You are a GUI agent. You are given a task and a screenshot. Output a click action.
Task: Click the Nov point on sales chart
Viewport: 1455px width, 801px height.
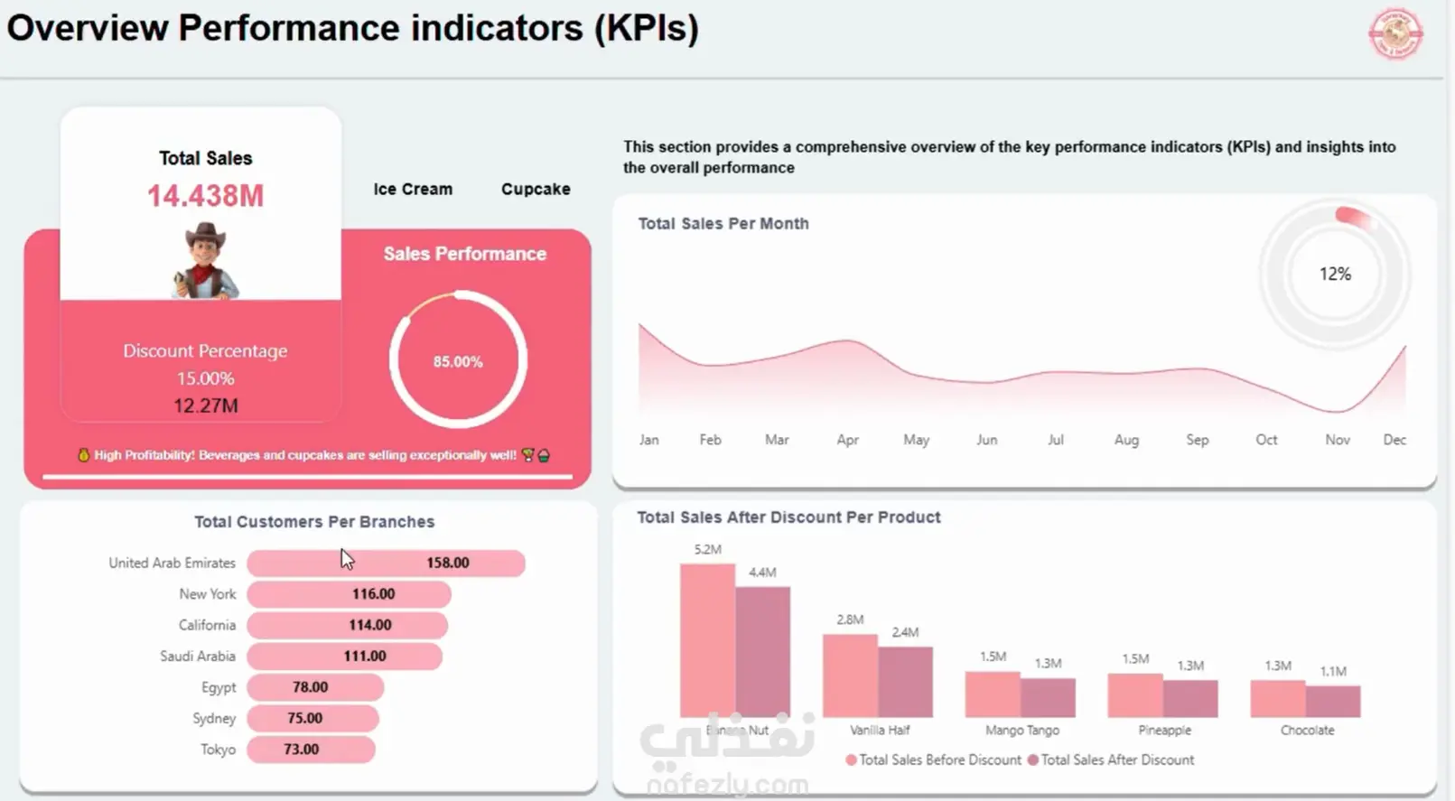point(1337,412)
